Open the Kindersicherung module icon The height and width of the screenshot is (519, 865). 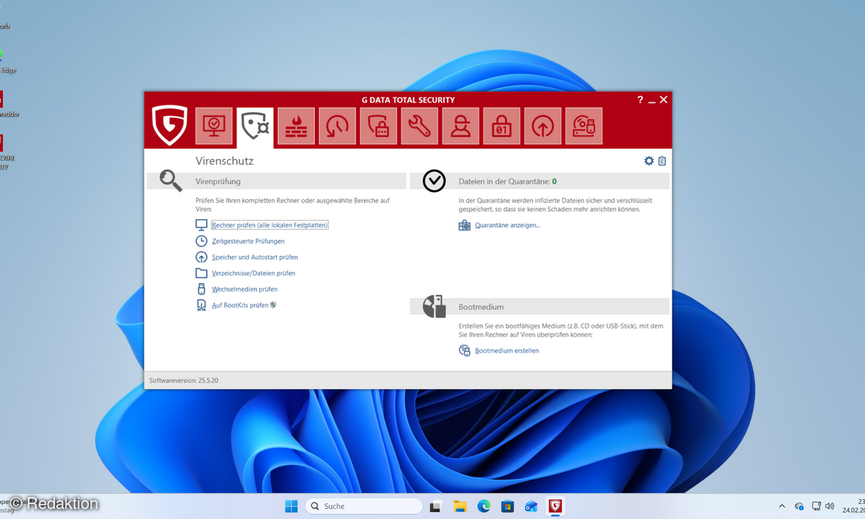(x=460, y=125)
